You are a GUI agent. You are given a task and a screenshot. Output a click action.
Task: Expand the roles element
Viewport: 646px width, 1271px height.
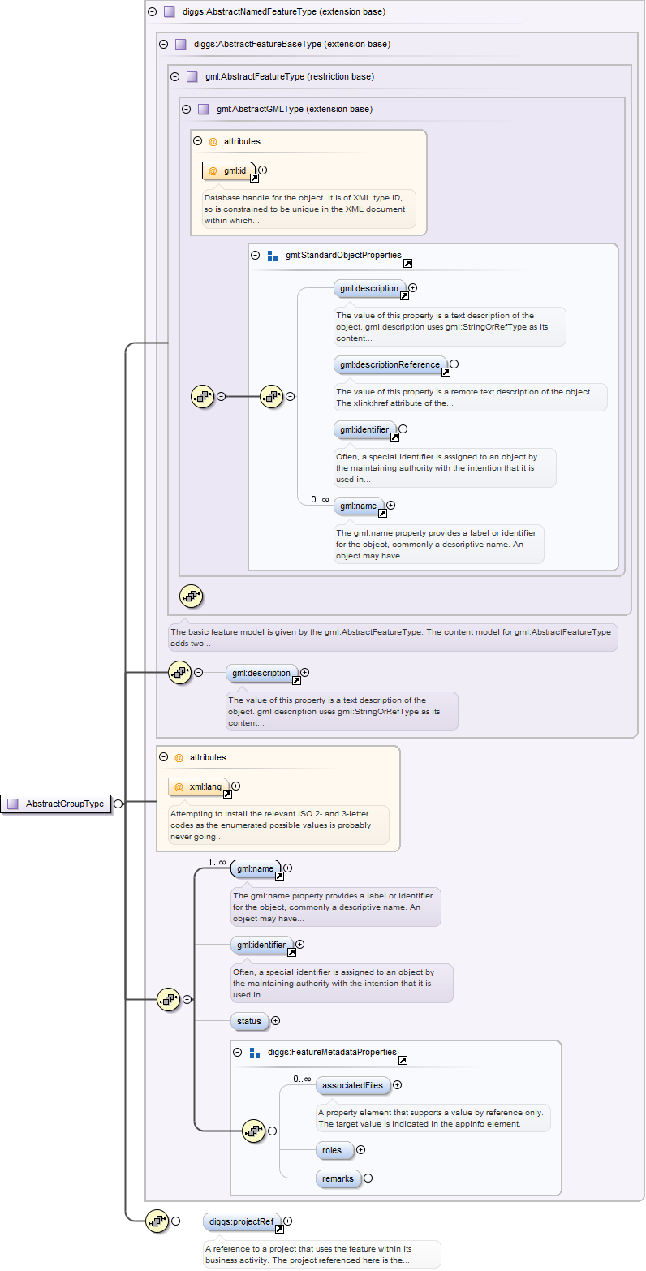point(361,1149)
